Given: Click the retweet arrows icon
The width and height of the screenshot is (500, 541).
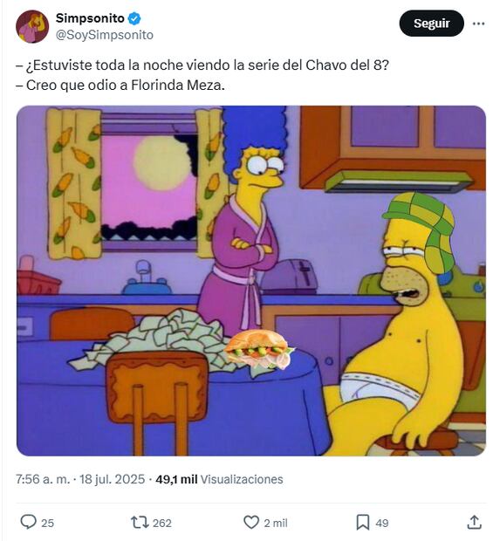Looking at the screenshot, I should [140, 523].
